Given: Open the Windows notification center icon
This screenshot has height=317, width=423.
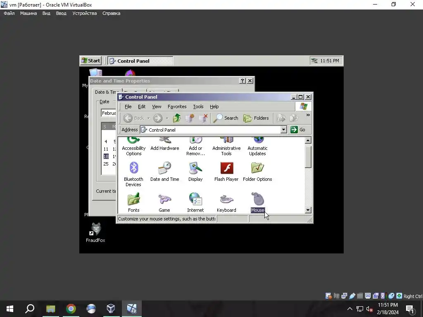Looking at the screenshot, I should click(x=410, y=309).
